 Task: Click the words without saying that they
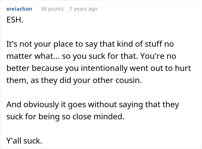(x=133, y=105)
